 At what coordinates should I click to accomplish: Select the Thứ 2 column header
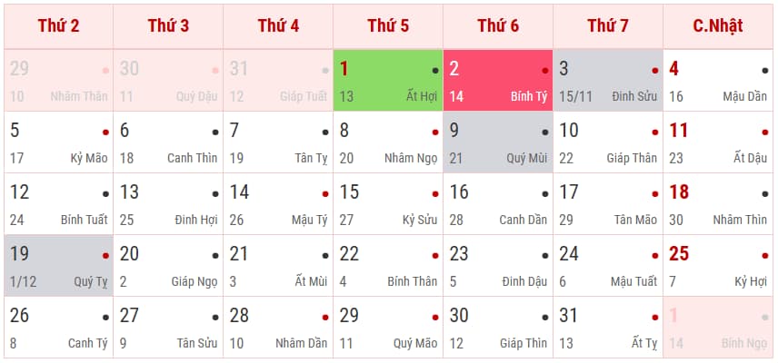[x=58, y=26]
